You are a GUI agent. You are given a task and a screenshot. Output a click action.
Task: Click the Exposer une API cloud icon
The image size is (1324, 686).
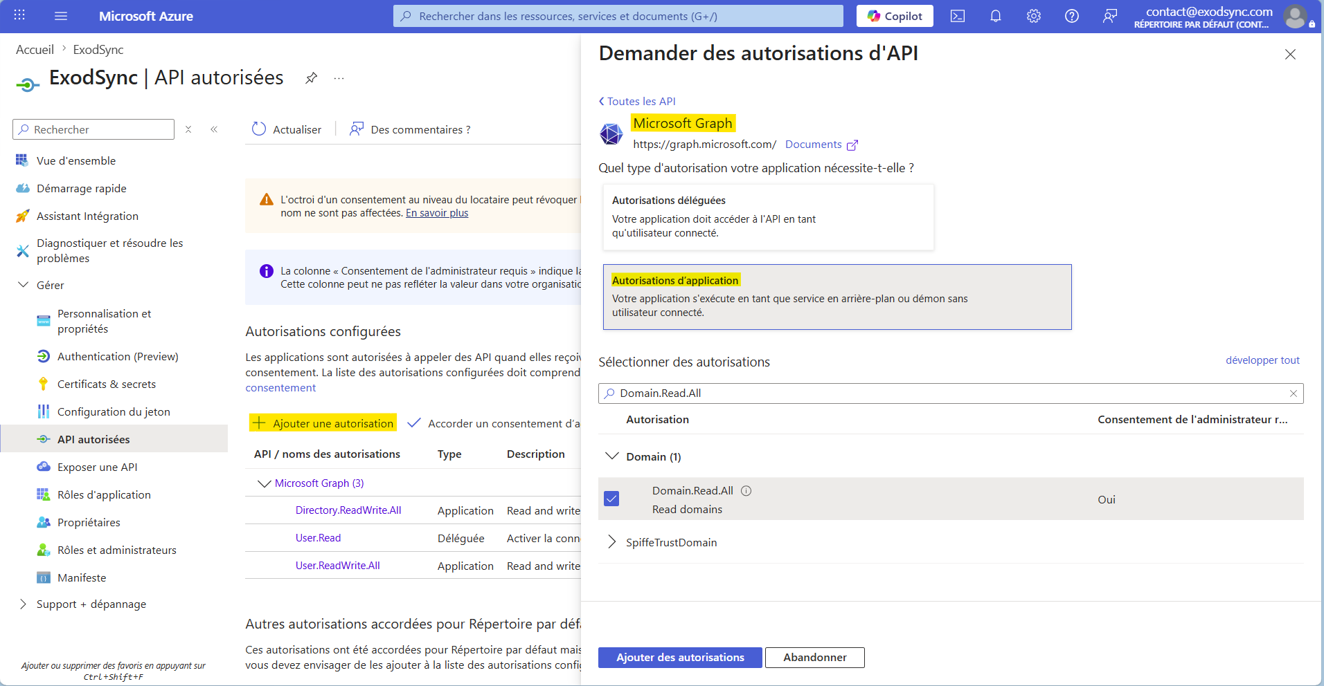click(44, 467)
